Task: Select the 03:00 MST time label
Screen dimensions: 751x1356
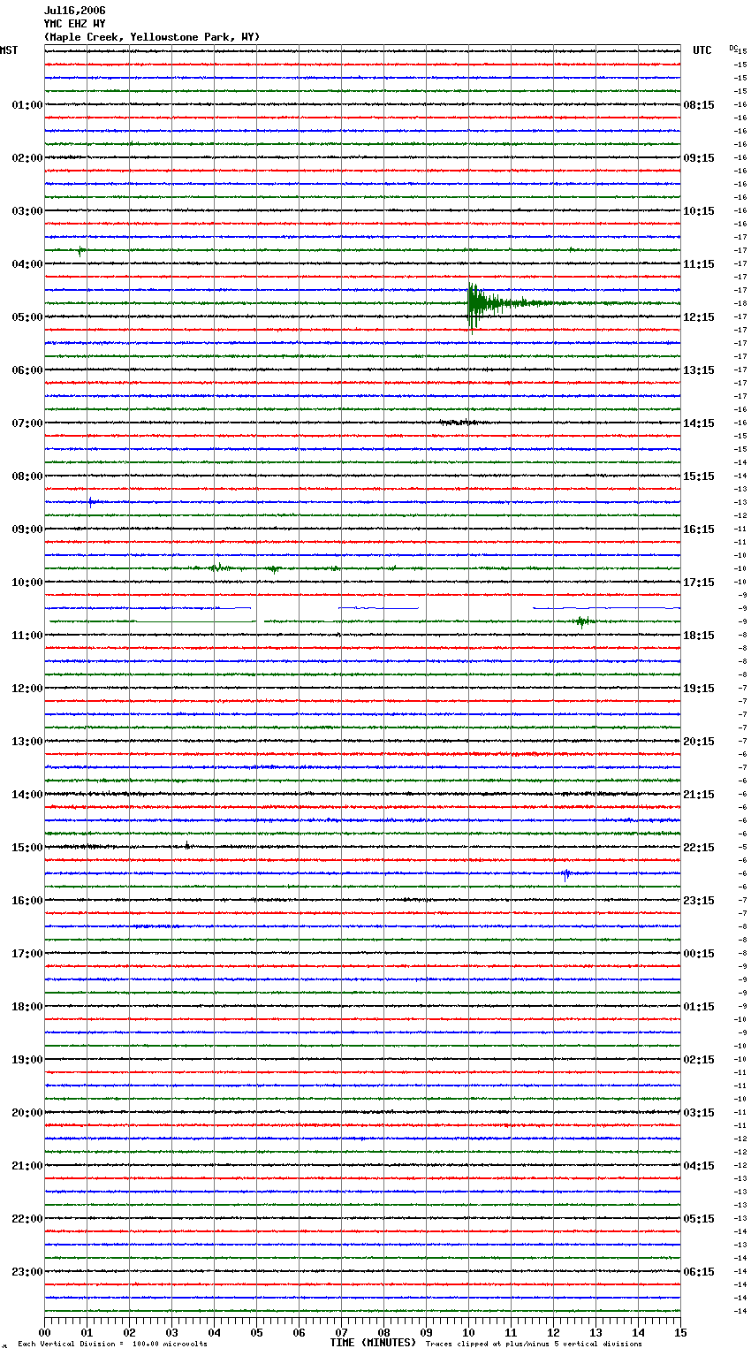Action: click(x=27, y=211)
